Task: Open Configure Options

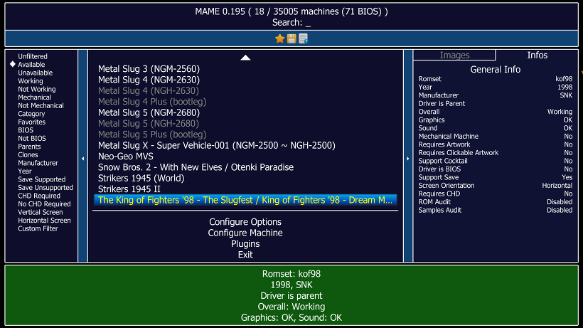Action: pyautogui.click(x=245, y=222)
